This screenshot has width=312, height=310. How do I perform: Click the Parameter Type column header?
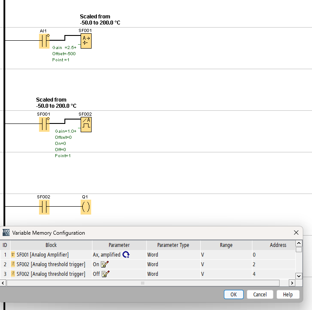tap(173, 245)
